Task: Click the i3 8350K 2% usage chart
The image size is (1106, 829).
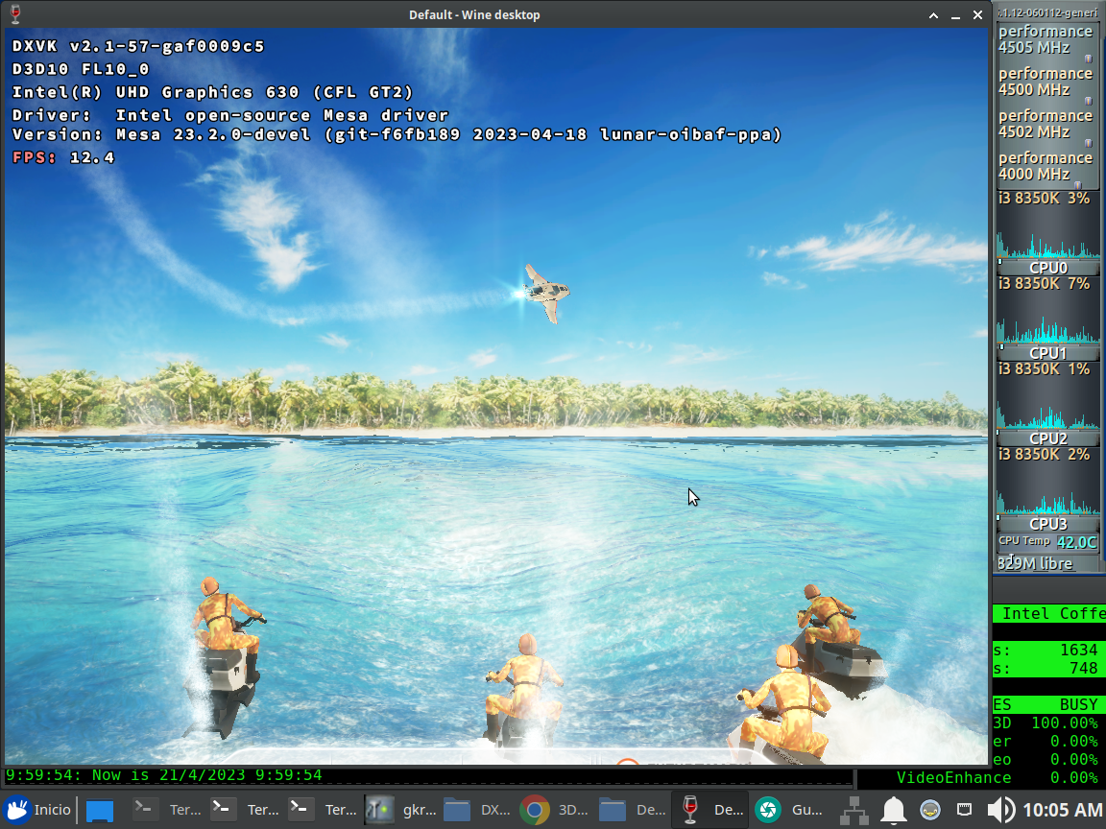Action: coord(1047,481)
